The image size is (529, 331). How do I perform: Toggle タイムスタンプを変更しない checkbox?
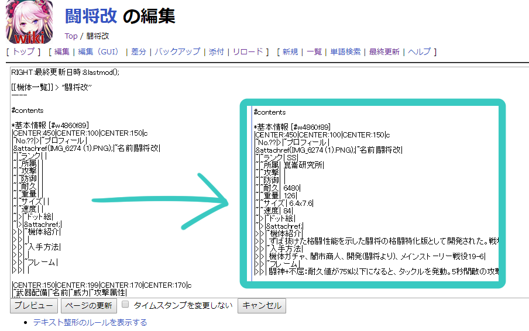125,304
